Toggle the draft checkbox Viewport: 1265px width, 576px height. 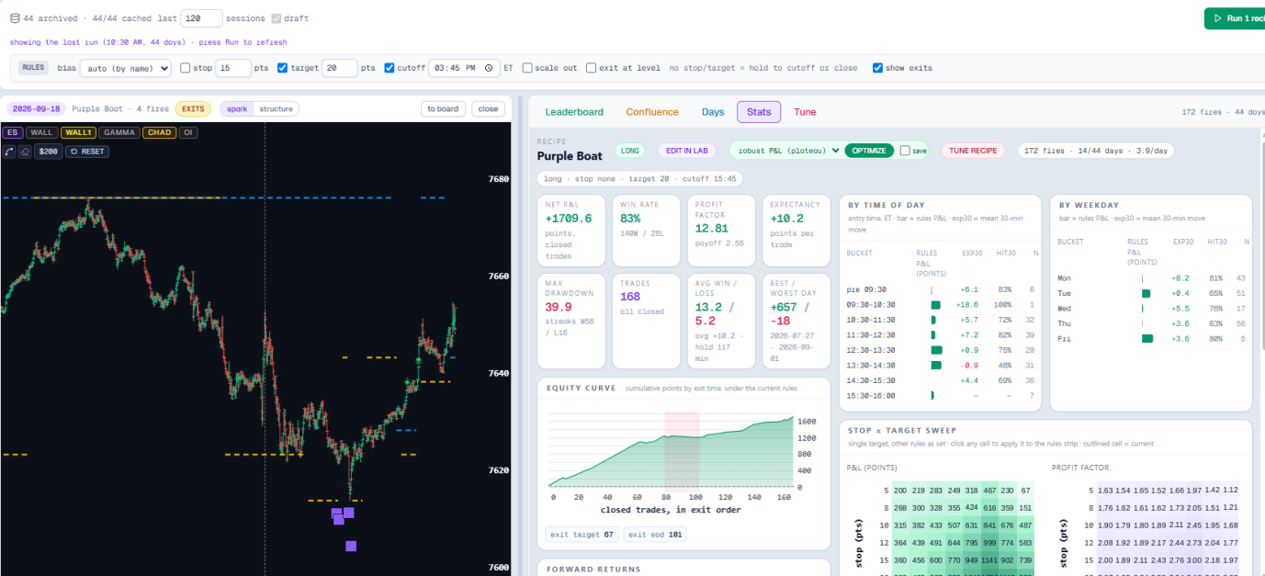coord(277,18)
